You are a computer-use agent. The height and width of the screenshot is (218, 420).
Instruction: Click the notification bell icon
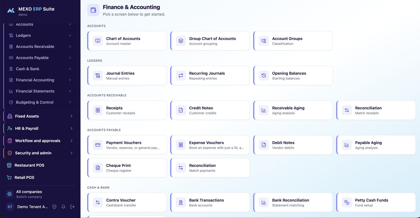click(x=64, y=207)
